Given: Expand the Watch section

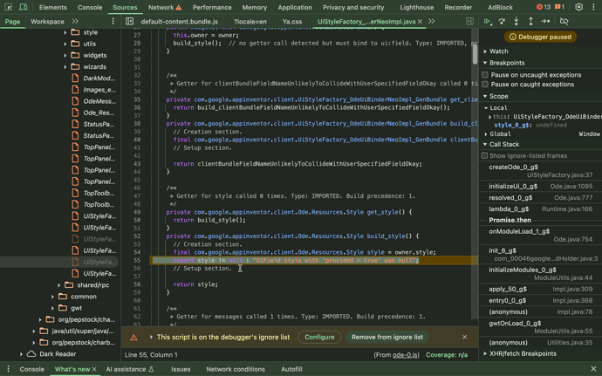Looking at the screenshot, I should point(485,51).
